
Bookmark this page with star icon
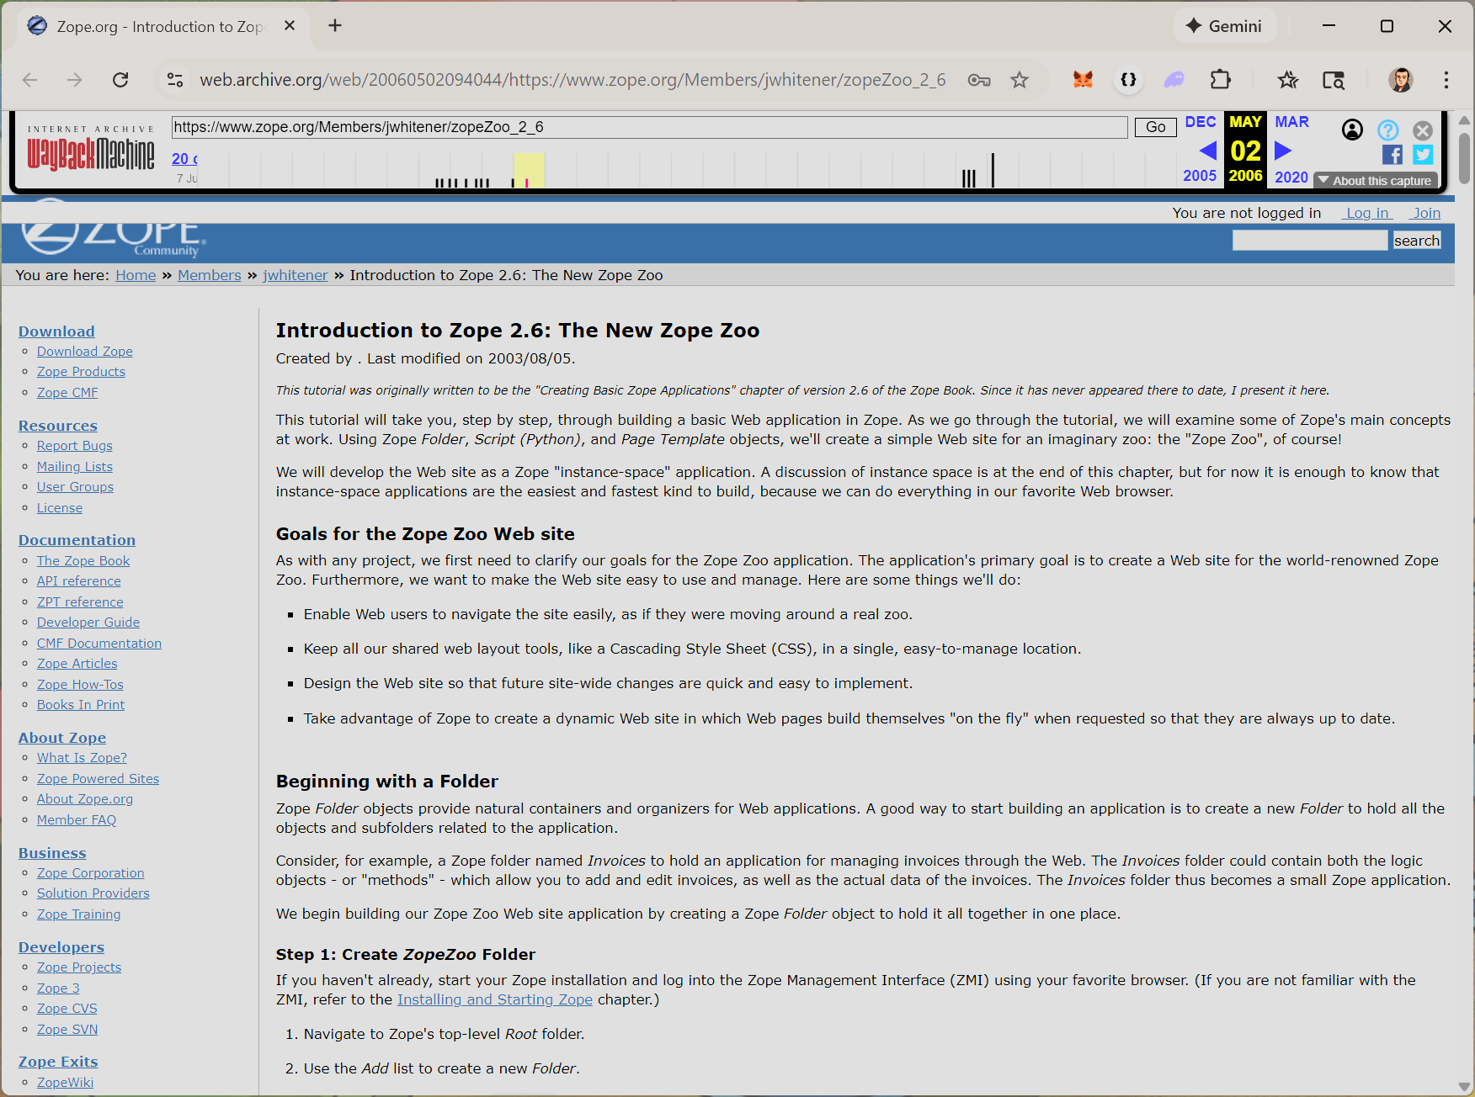point(1020,80)
